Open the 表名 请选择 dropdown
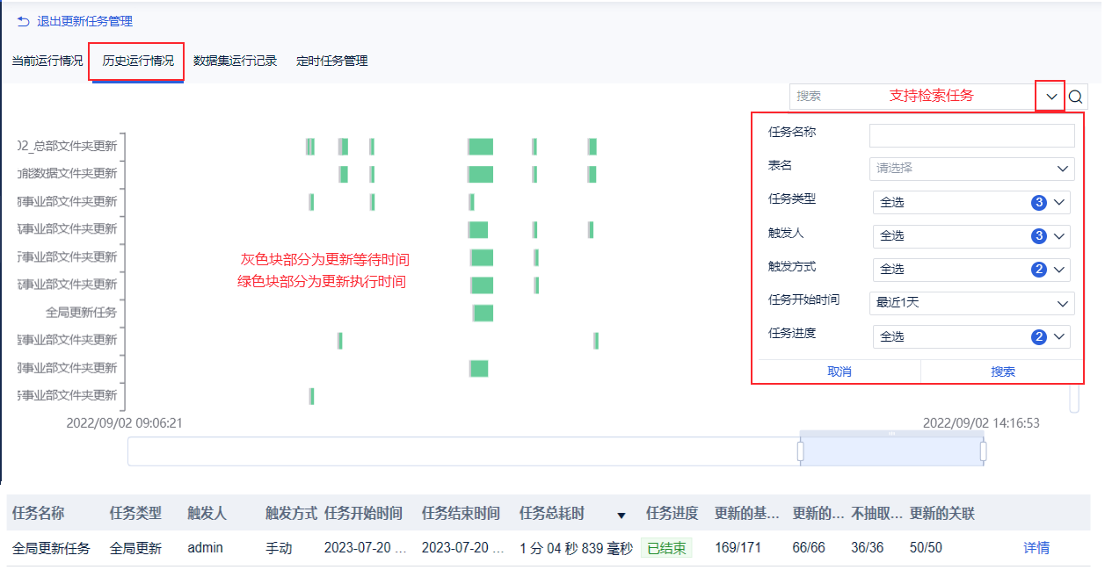This screenshot has height=570, width=1105. coord(971,168)
